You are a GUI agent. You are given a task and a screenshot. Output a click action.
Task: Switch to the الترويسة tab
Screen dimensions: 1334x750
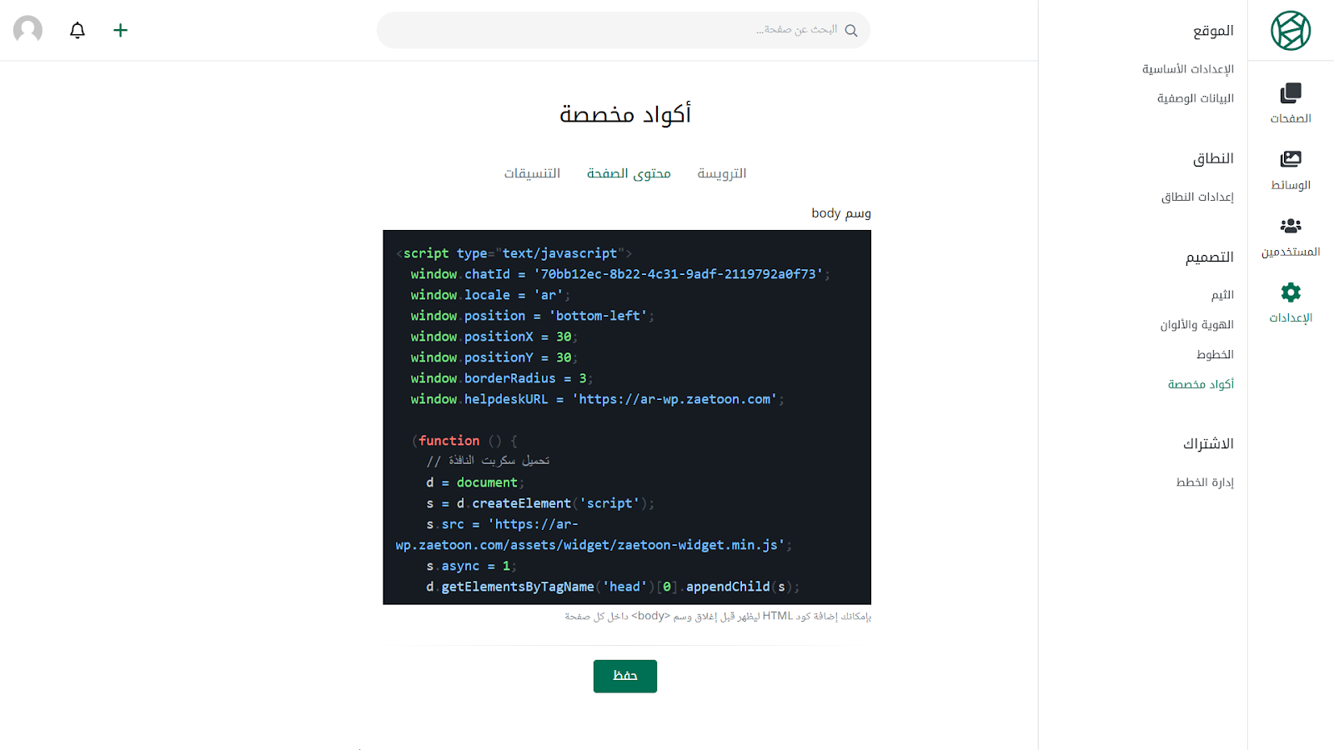pyautogui.click(x=722, y=173)
